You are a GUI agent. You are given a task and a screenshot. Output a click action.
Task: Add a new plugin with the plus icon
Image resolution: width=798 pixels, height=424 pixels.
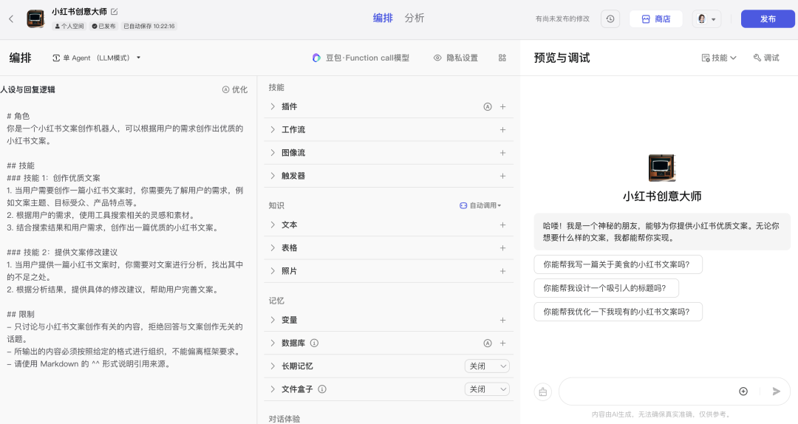pos(502,106)
